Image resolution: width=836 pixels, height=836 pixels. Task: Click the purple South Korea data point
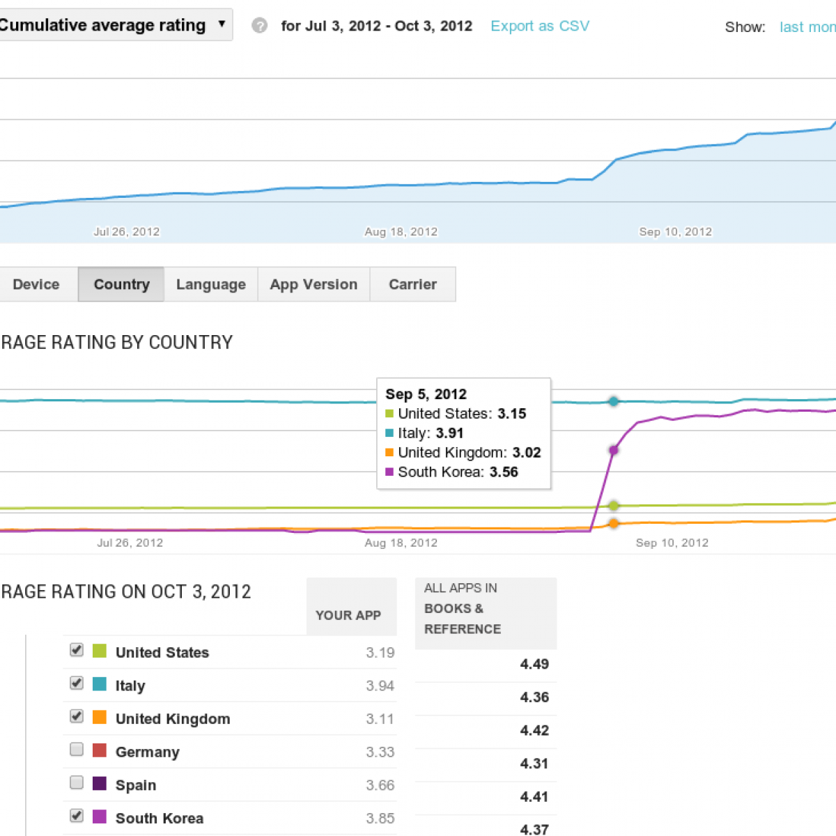click(614, 450)
